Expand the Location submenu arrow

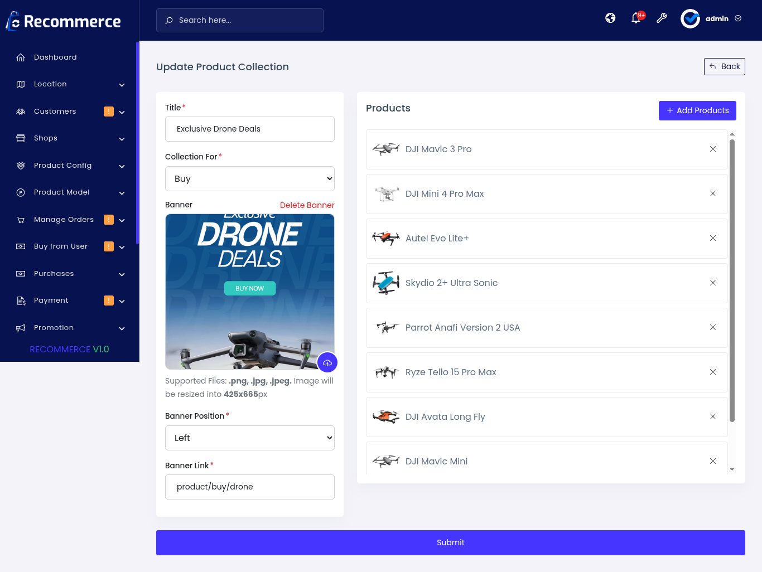coord(122,85)
